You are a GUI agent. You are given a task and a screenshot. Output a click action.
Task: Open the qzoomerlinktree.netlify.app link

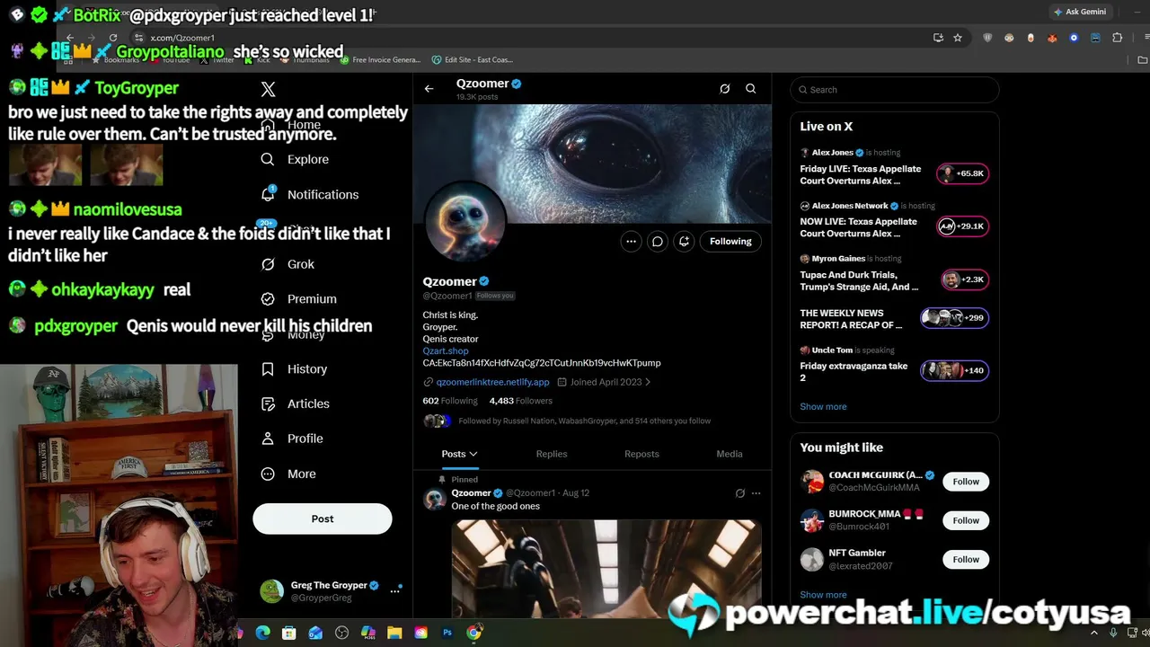(492, 382)
